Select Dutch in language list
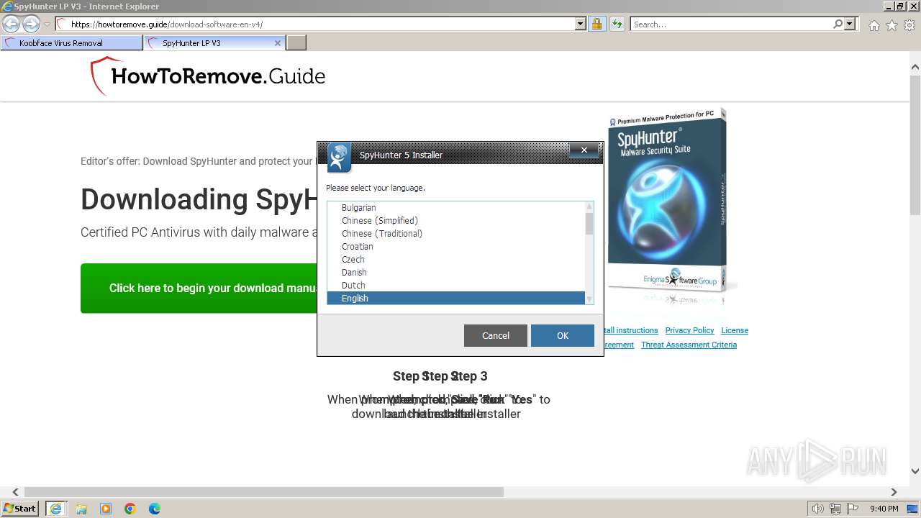Image resolution: width=921 pixels, height=518 pixels. (x=456, y=286)
